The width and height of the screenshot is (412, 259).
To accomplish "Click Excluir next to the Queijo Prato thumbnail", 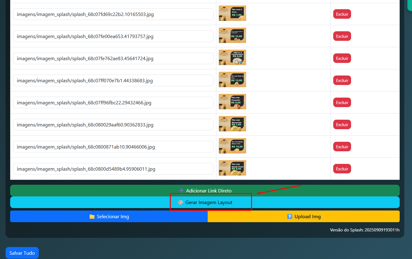I will [342, 169].
